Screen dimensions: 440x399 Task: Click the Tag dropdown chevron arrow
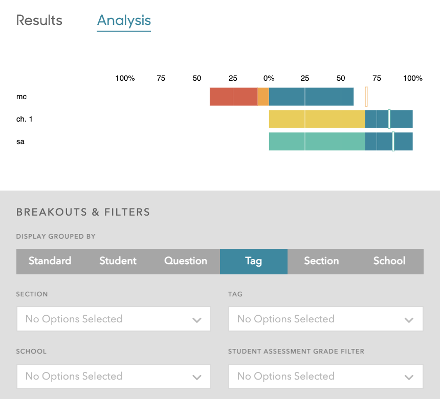click(x=408, y=320)
